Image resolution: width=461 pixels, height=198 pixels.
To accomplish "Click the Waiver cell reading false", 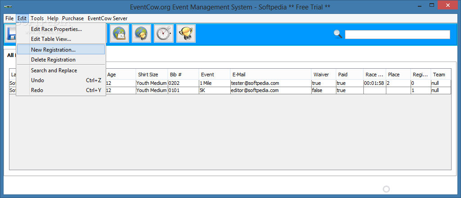I will click(x=324, y=90).
